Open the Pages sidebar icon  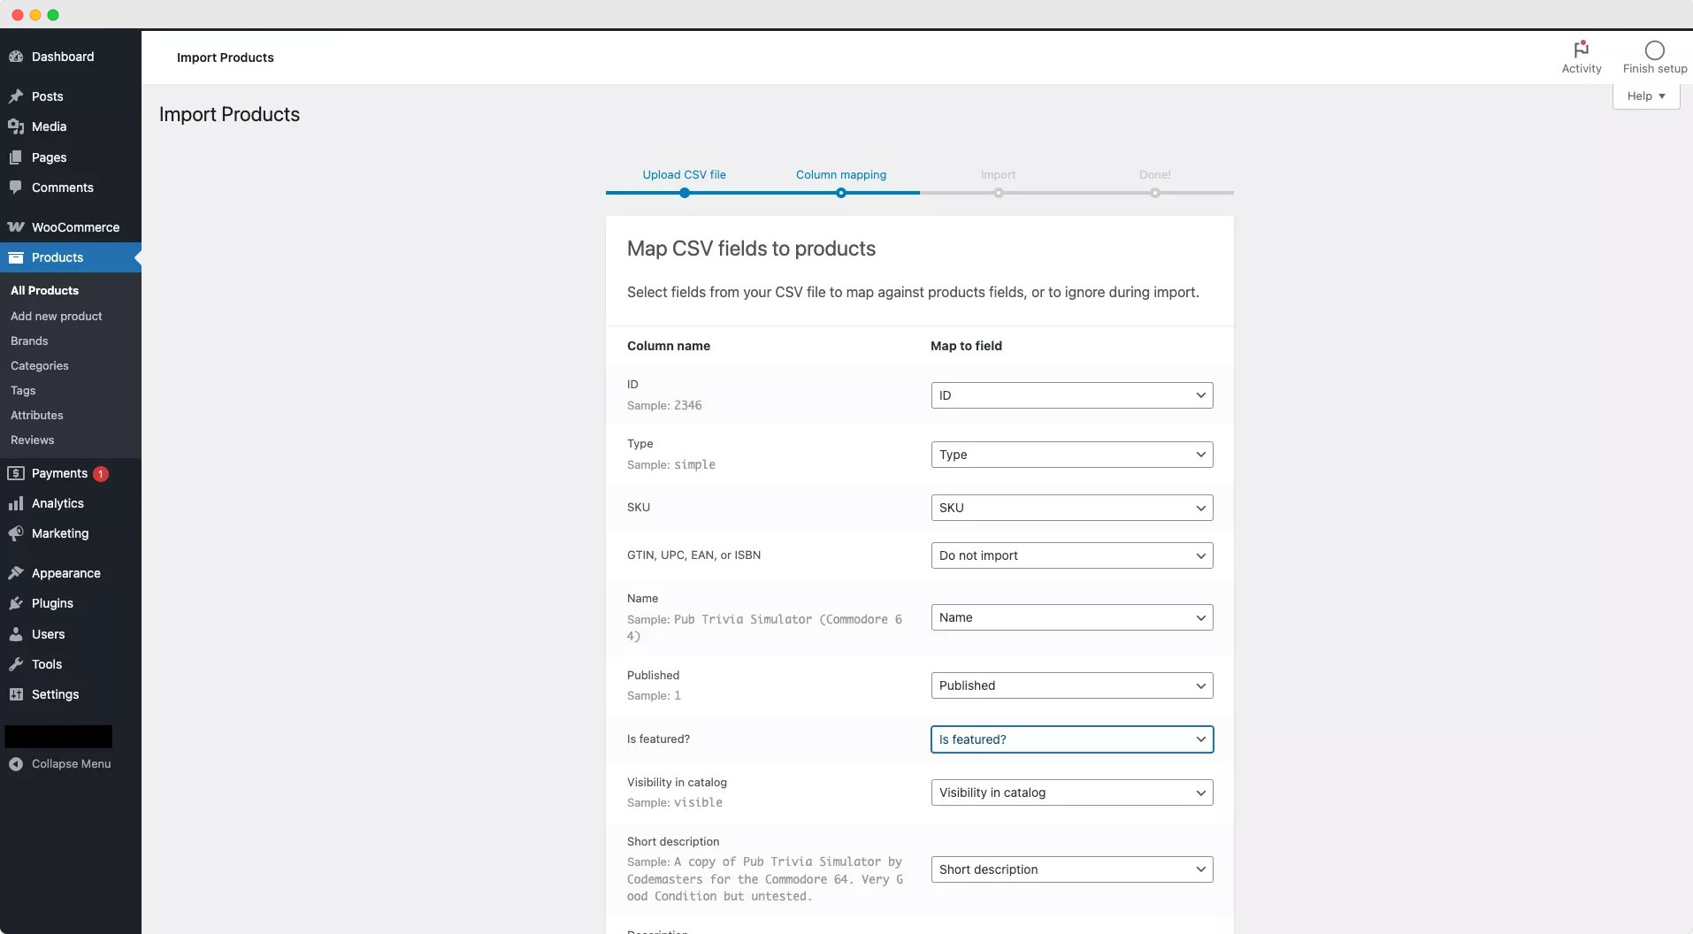coord(16,157)
